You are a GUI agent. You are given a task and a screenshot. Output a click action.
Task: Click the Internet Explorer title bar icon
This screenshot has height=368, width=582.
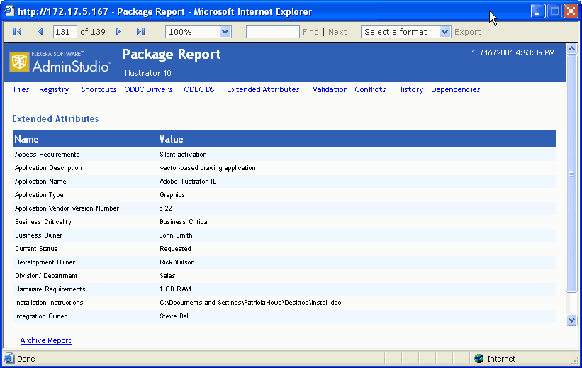pyautogui.click(x=10, y=11)
